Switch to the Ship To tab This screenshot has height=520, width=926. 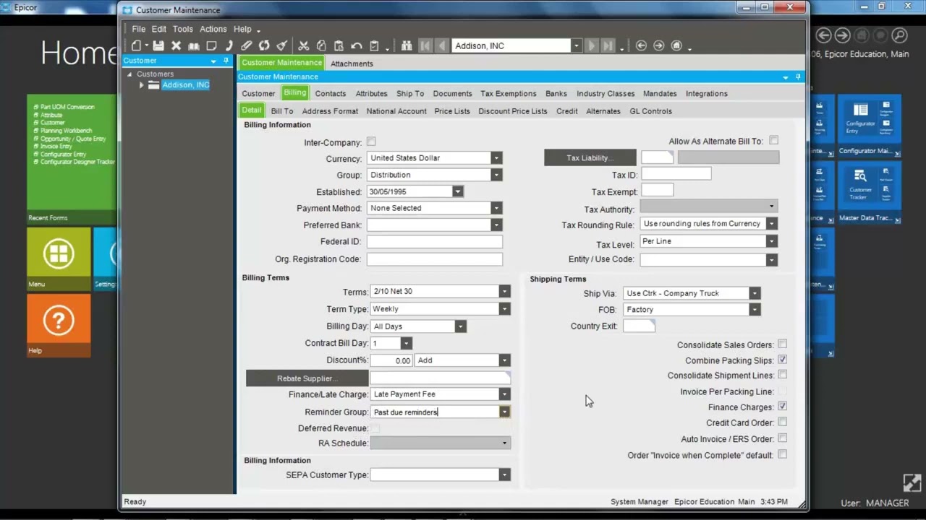(410, 93)
